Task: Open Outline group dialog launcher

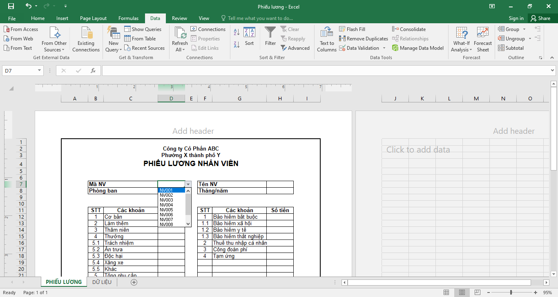Action: [541, 58]
